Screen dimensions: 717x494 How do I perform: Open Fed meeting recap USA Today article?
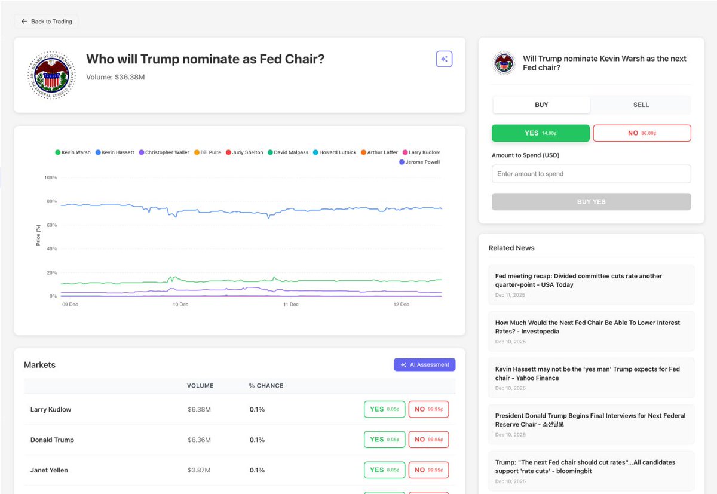592,285
